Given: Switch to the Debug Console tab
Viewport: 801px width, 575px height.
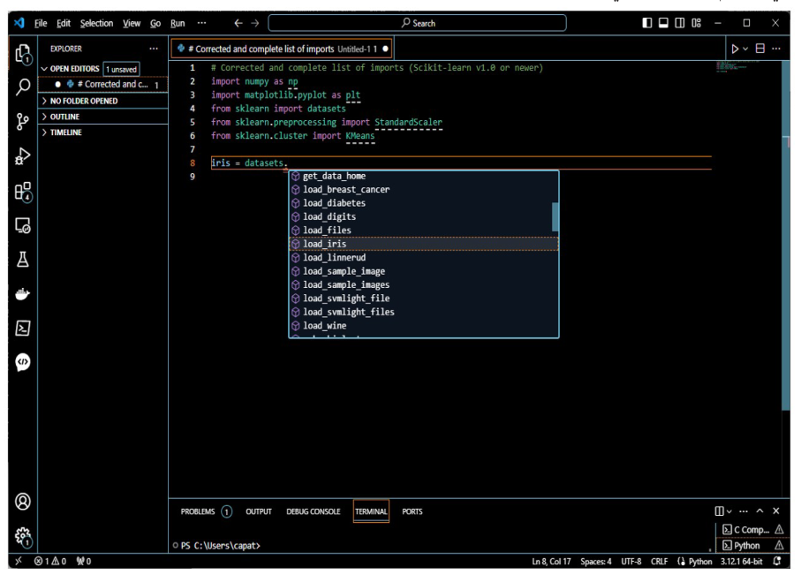Looking at the screenshot, I should (x=314, y=511).
